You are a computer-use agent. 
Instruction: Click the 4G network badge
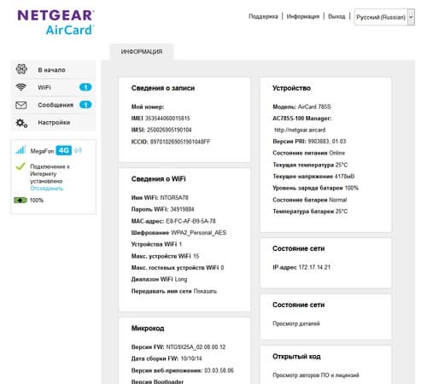coord(64,150)
